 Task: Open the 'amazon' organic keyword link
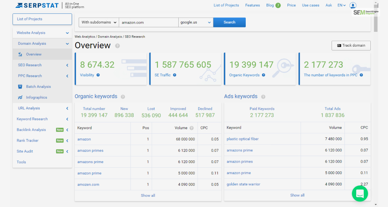click(84, 139)
